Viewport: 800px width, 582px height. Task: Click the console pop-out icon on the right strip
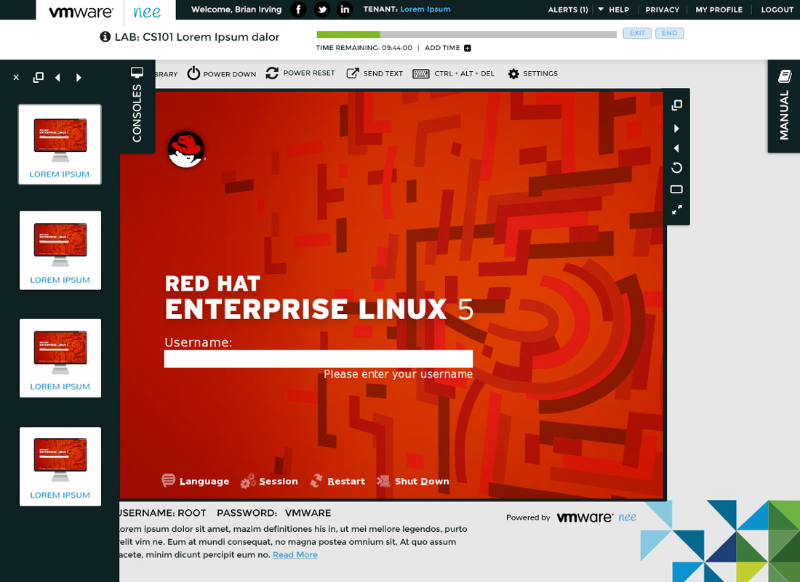tap(677, 105)
